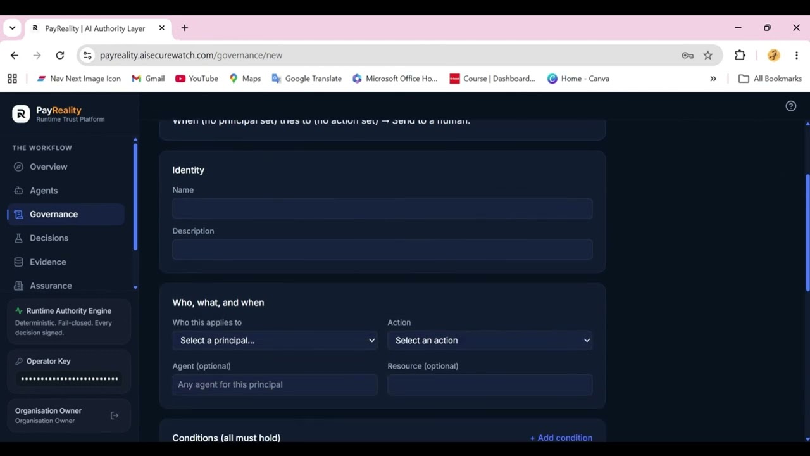Click the Runtime Authority Engine pulse icon

click(19, 311)
